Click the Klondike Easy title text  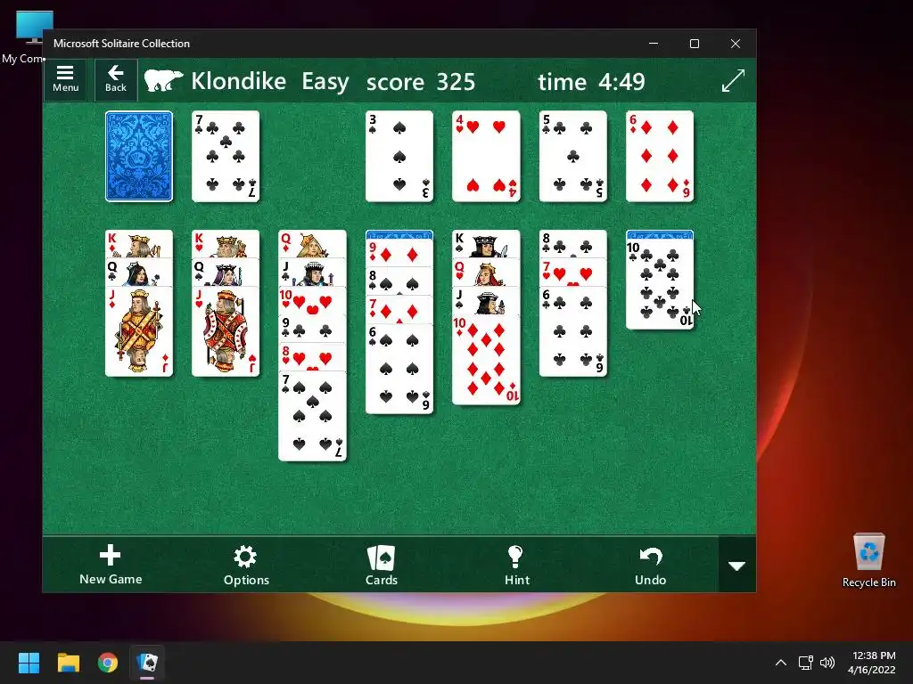pos(269,81)
